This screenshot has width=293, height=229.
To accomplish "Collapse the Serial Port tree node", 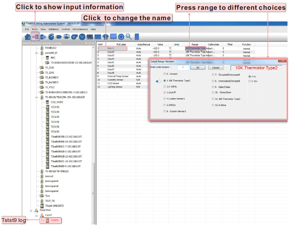I will coord(31,211).
